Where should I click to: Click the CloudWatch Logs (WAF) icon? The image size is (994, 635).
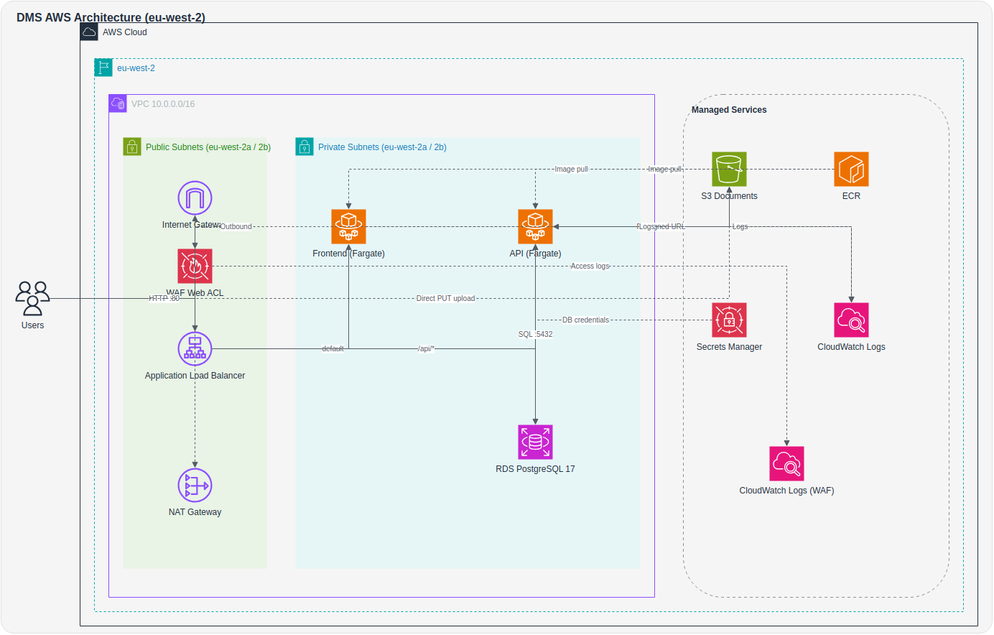786,463
